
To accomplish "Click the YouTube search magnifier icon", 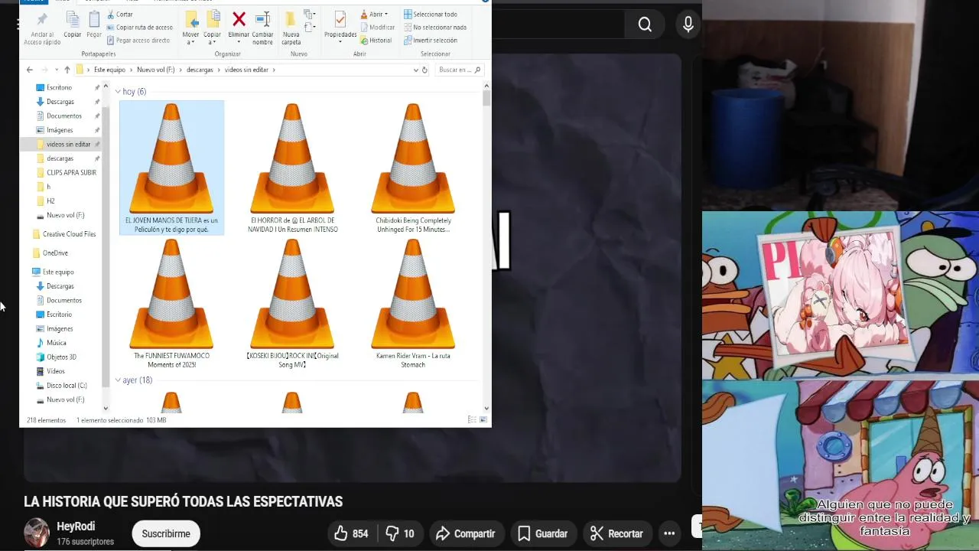I will [645, 25].
